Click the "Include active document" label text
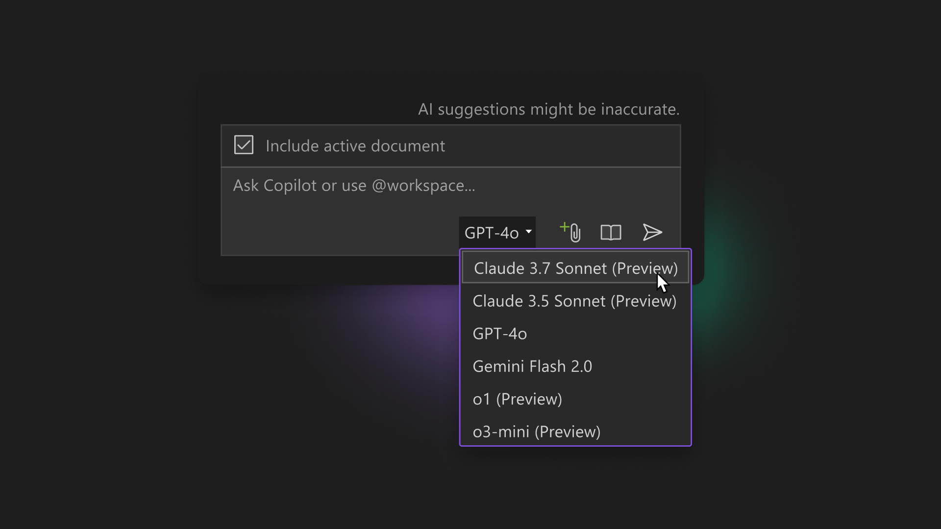Image resolution: width=941 pixels, height=529 pixels. click(x=355, y=146)
